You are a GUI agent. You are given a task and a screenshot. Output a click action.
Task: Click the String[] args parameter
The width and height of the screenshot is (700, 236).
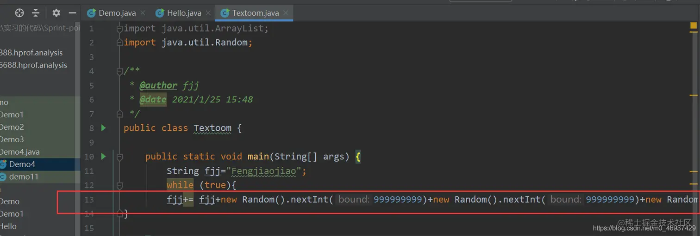(309, 157)
